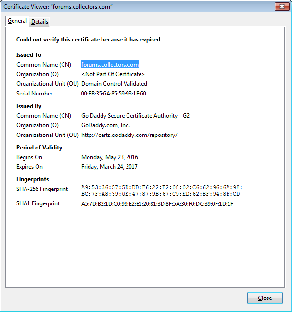Viewport: 292px width, 312px height.
Task: Click the 'Issued To' heading
Action: [x=29, y=55]
